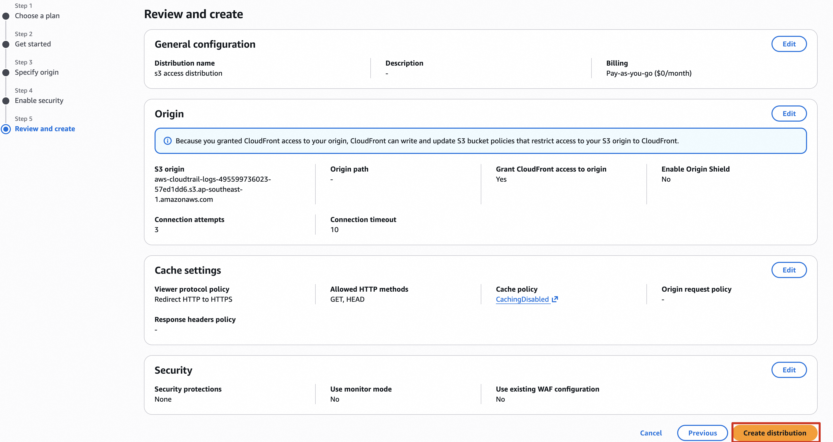833x442 pixels.
Task: Open the CachingDisabled cache policy link
Action: (522, 299)
